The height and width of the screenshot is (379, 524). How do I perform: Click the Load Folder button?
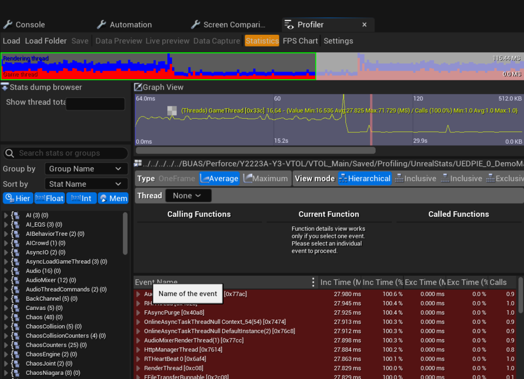[46, 41]
